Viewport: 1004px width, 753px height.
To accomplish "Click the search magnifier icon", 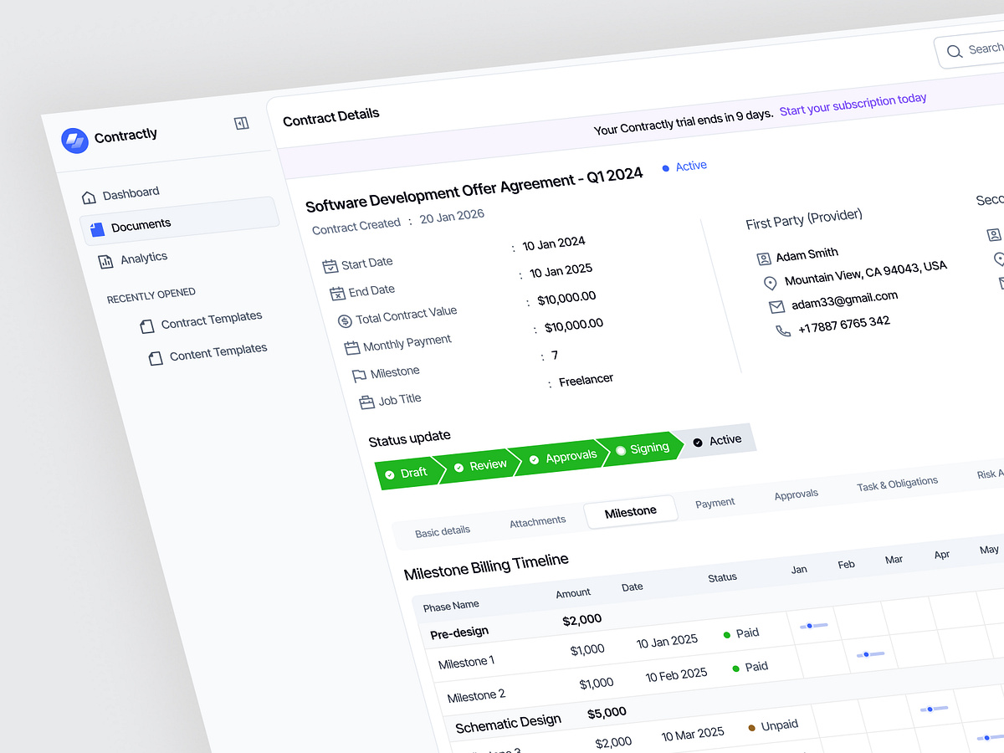I will (954, 52).
